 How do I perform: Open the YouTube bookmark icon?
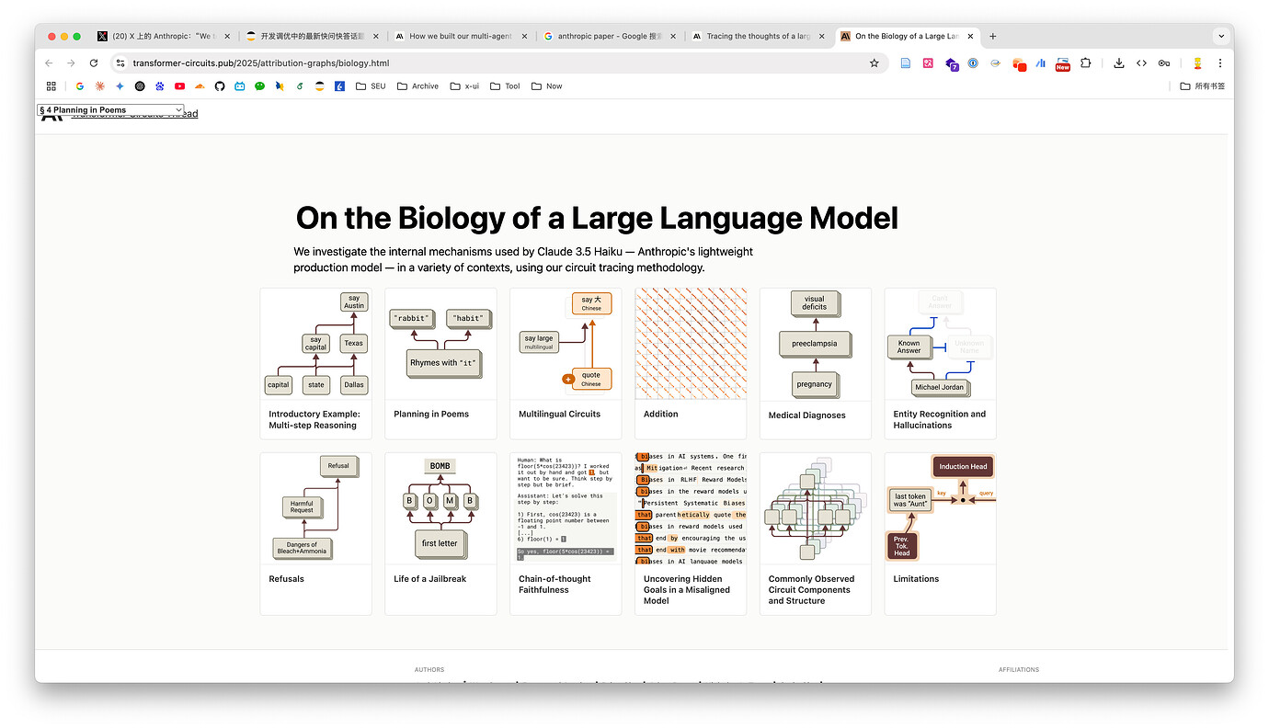coord(179,86)
